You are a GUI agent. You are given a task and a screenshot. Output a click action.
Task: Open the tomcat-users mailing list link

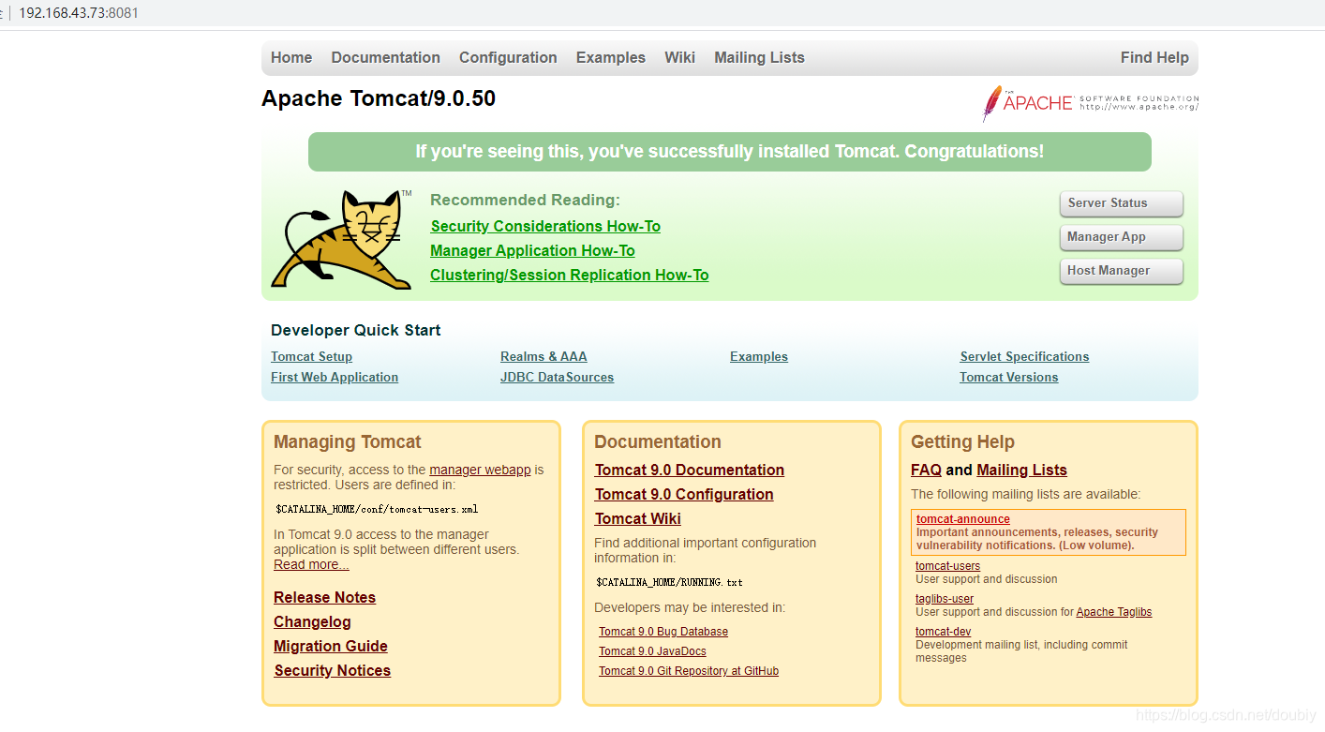947,566
